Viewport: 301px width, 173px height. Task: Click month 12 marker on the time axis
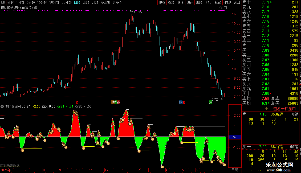[x=106, y=170]
